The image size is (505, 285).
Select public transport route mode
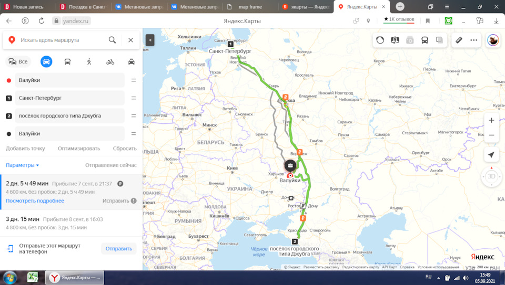68,61
